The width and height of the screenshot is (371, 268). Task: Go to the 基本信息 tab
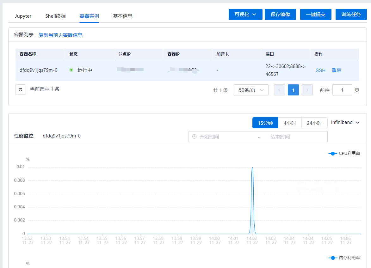[x=122, y=16]
